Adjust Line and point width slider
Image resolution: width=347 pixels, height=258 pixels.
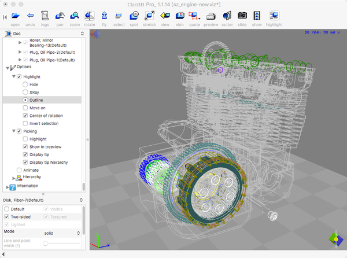tap(45, 244)
